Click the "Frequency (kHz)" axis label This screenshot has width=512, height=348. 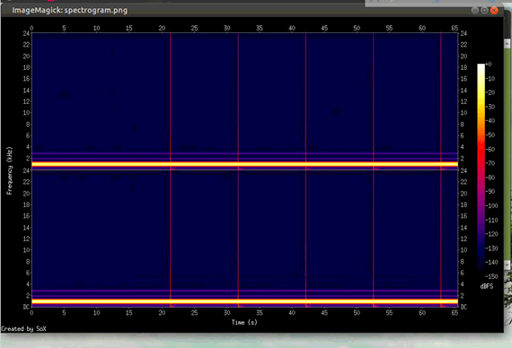[9, 170]
